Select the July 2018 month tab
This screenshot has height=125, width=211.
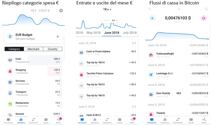[x=130, y=33]
